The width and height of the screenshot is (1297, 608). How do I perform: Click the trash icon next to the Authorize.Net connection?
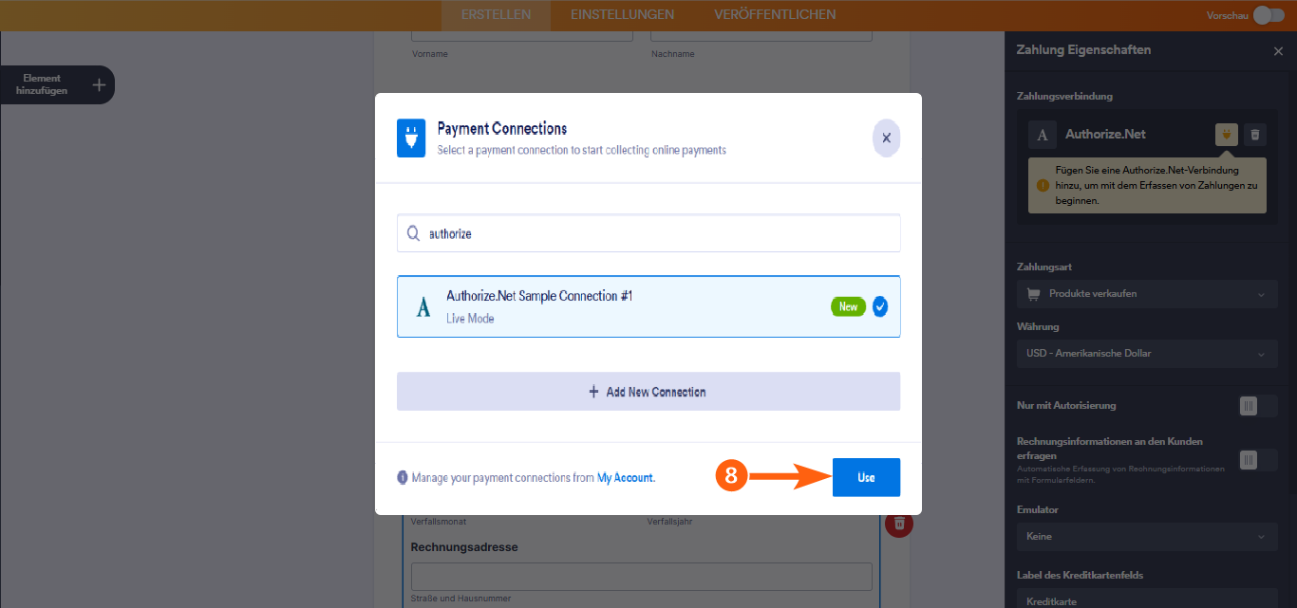coord(1254,134)
